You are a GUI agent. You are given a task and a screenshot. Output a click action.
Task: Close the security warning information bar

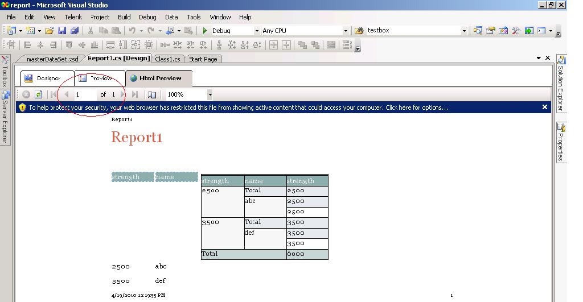coord(545,107)
